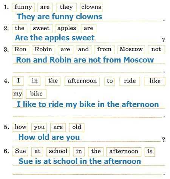Click the "Sue" word box
This screenshot has width=170, height=179.
pyautogui.click(x=20, y=151)
